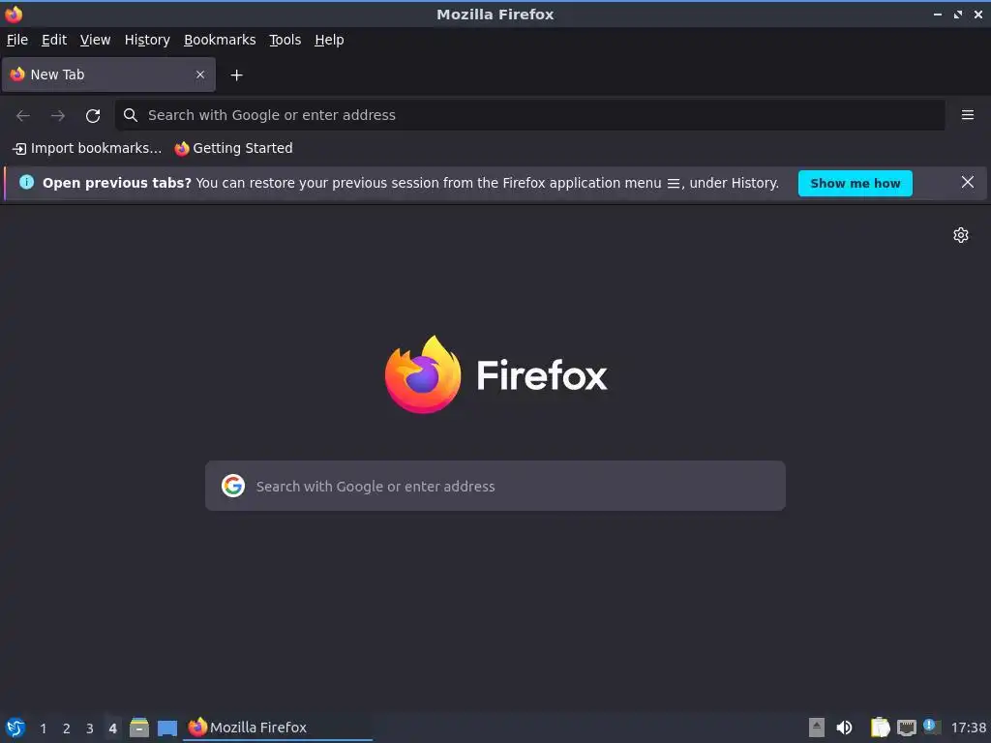Open the update notifier tray icon
The width and height of the screenshot is (991, 743).
pyautogui.click(x=932, y=727)
